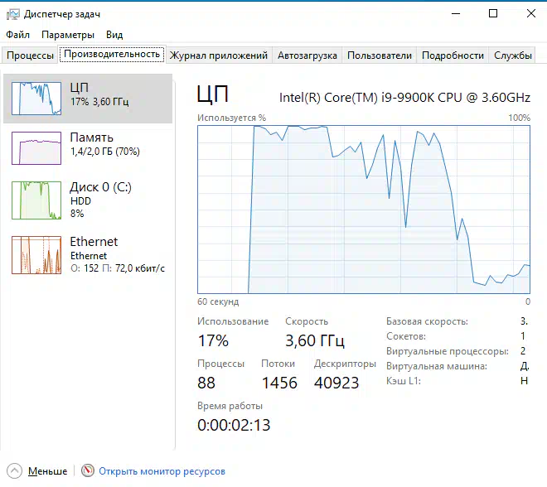Collapse view using the Меньше arrow icon
The image size is (547, 487).
coord(14,471)
